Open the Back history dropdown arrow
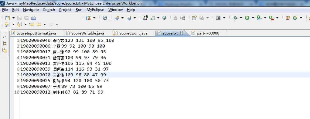 tap(45, 25)
